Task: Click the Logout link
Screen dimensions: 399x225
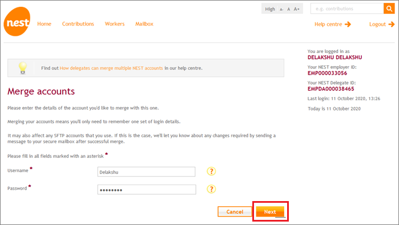Action: tap(382, 24)
